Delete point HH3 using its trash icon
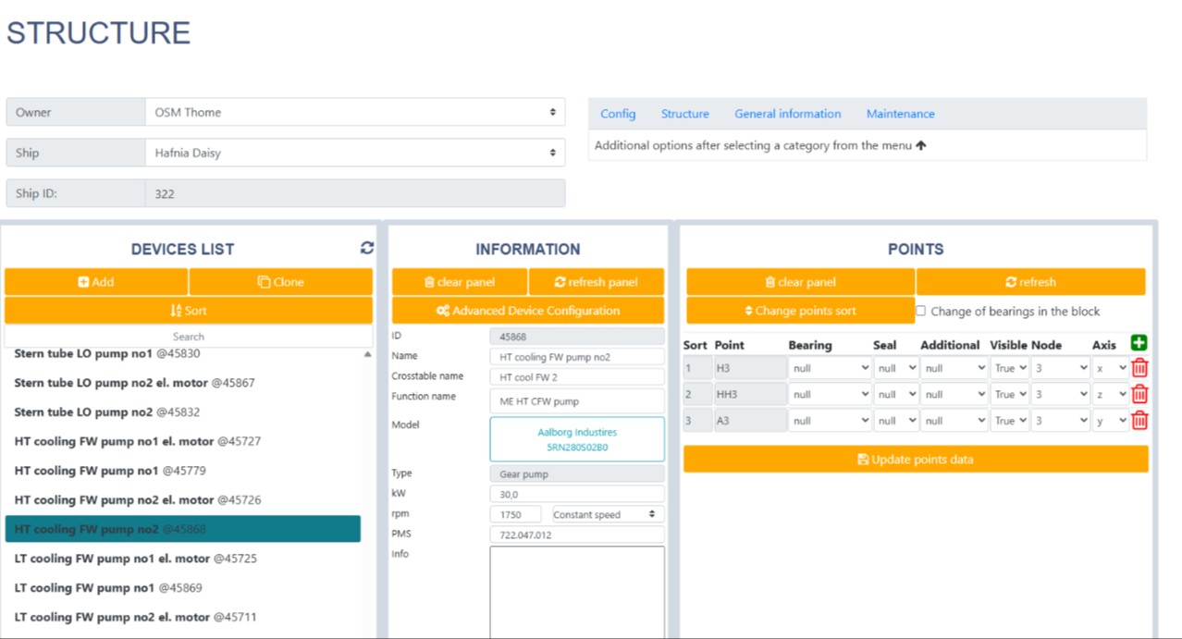Screen dimensions: 1182x639 [1139, 394]
